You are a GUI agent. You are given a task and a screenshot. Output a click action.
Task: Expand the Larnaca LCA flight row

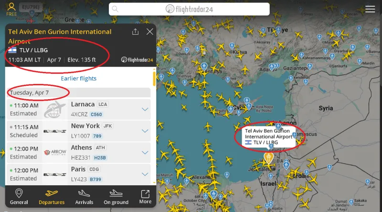[145, 109]
